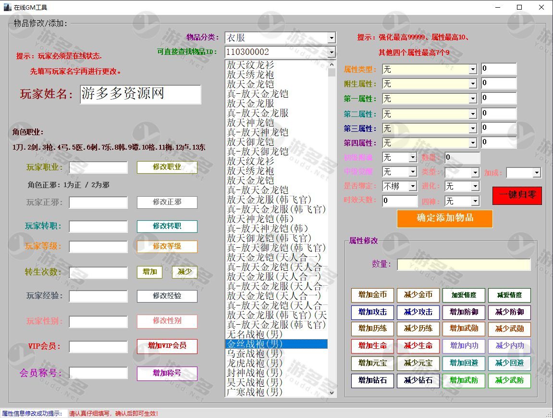Click the 增加称号 button
Image resolution: width=553 pixels, height=418 pixels.
click(167, 373)
